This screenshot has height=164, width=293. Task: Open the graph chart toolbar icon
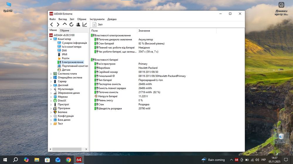coord(85,25)
